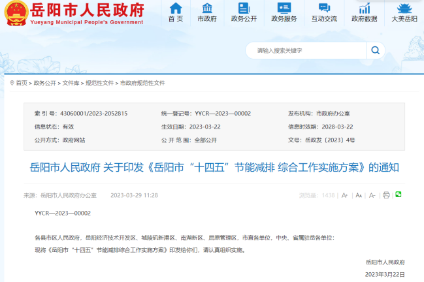The height and width of the screenshot is (282, 424).
Task: Open the 政务服务 icon
Action: pyautogui.click(x=284, y=9)
